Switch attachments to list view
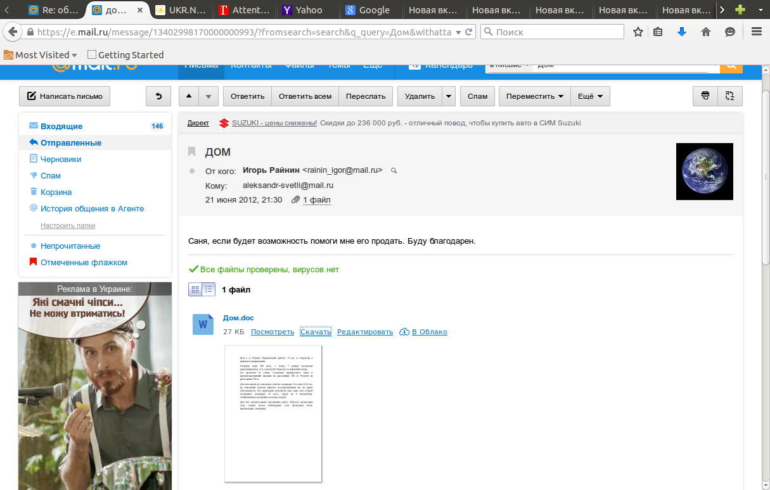The image size is (770, 490). [209, 289]
